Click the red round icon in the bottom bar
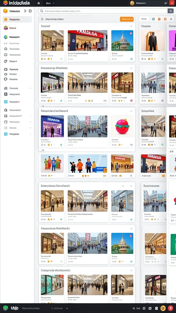The image size is (176, 313). pos(170,308)
